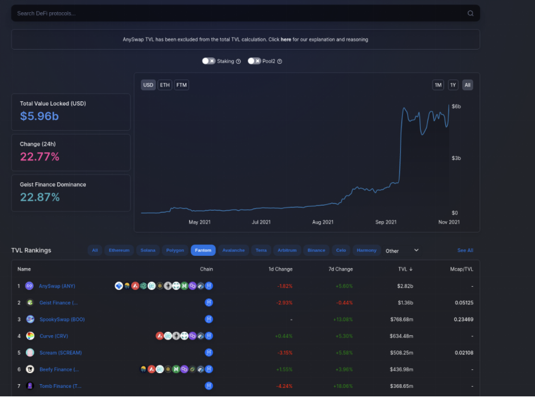Switch chart denomination to ETH
This screenshot has width=535, height=397.
165,85
